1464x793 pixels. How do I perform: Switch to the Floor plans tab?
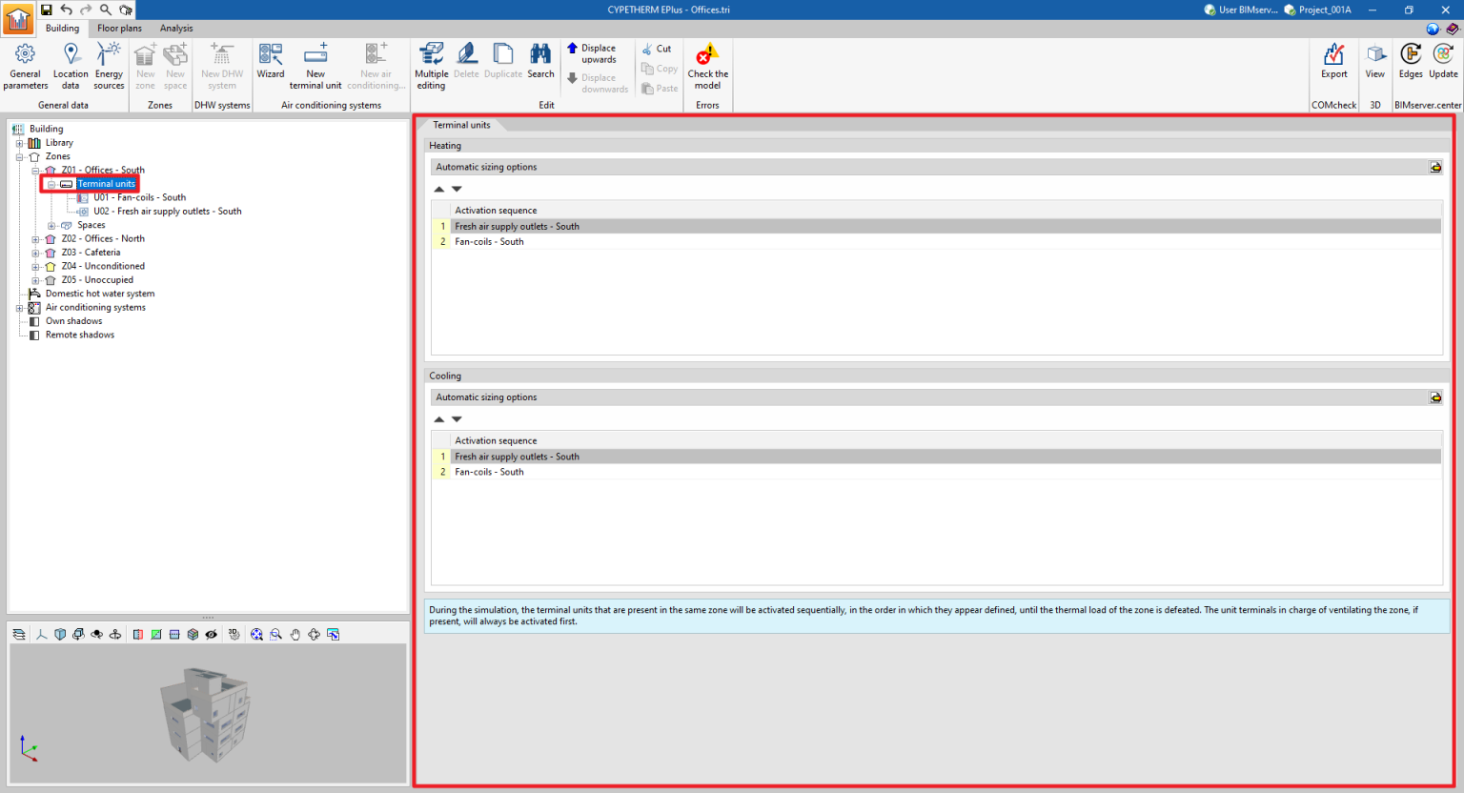(x=119, y=28)
